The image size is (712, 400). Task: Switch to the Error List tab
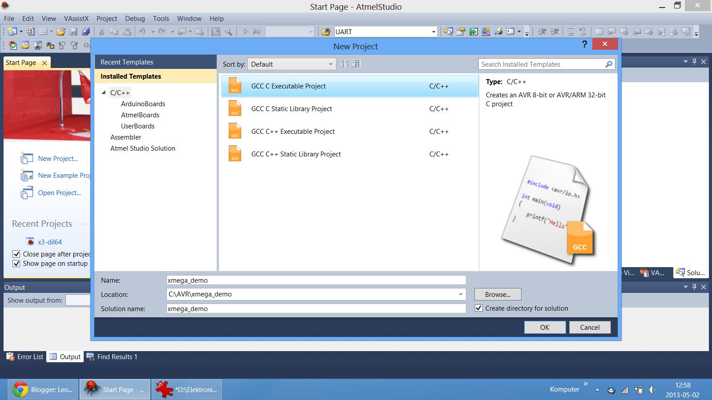click(25, 356)
